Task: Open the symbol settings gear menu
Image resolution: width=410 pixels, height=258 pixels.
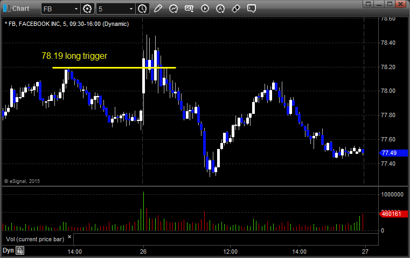Action: tap(87, 9)
